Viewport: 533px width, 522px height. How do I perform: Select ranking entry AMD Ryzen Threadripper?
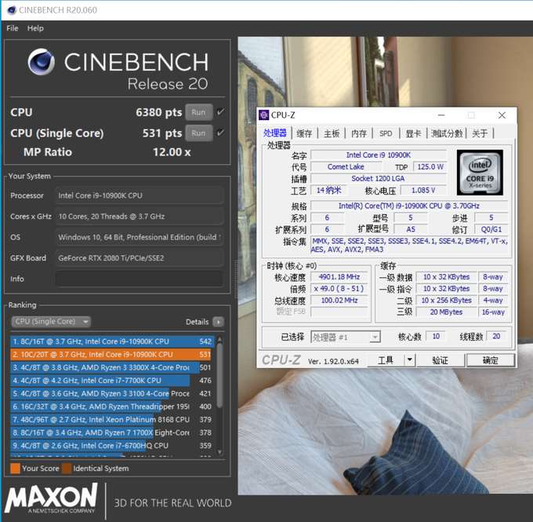(x=112, y=407)
